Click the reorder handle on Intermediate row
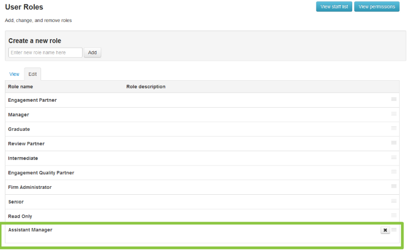407x252 pixels. pos(394,157)
